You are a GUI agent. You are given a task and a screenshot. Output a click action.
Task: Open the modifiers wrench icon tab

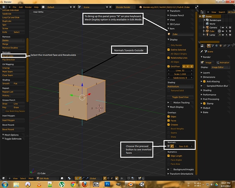pos(229,46)
